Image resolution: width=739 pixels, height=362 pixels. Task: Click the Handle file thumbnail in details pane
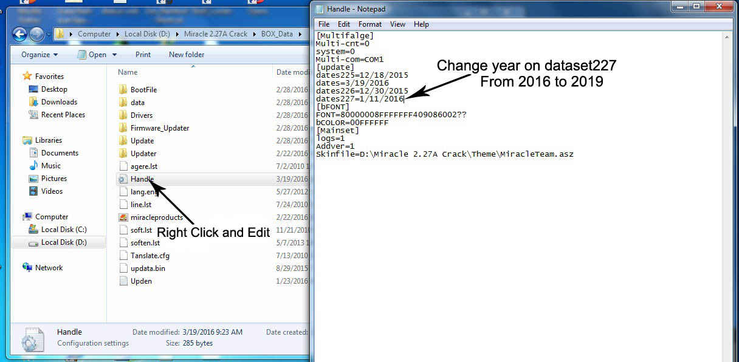tap(32, 340)
